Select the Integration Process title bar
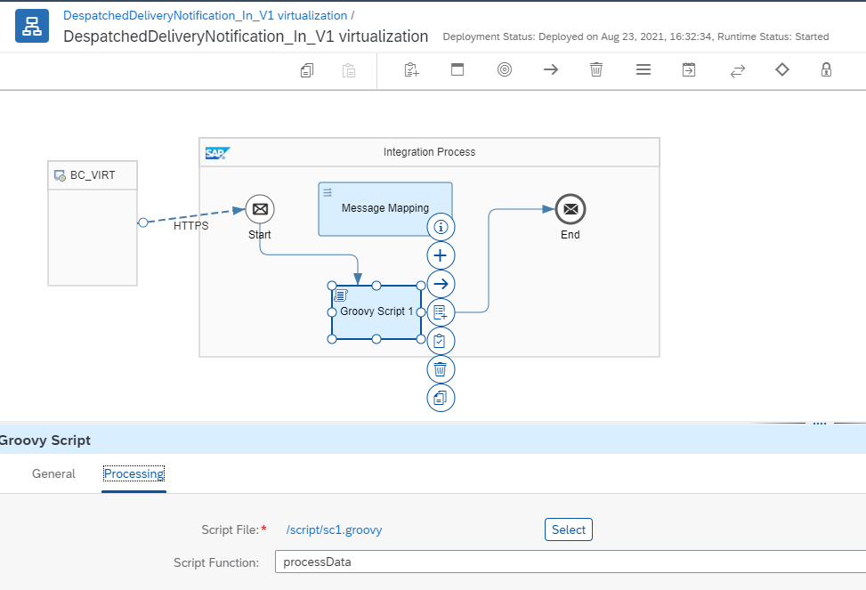Image resolution: width=866 pixels, height=590 pixels. tap(429, 152)
